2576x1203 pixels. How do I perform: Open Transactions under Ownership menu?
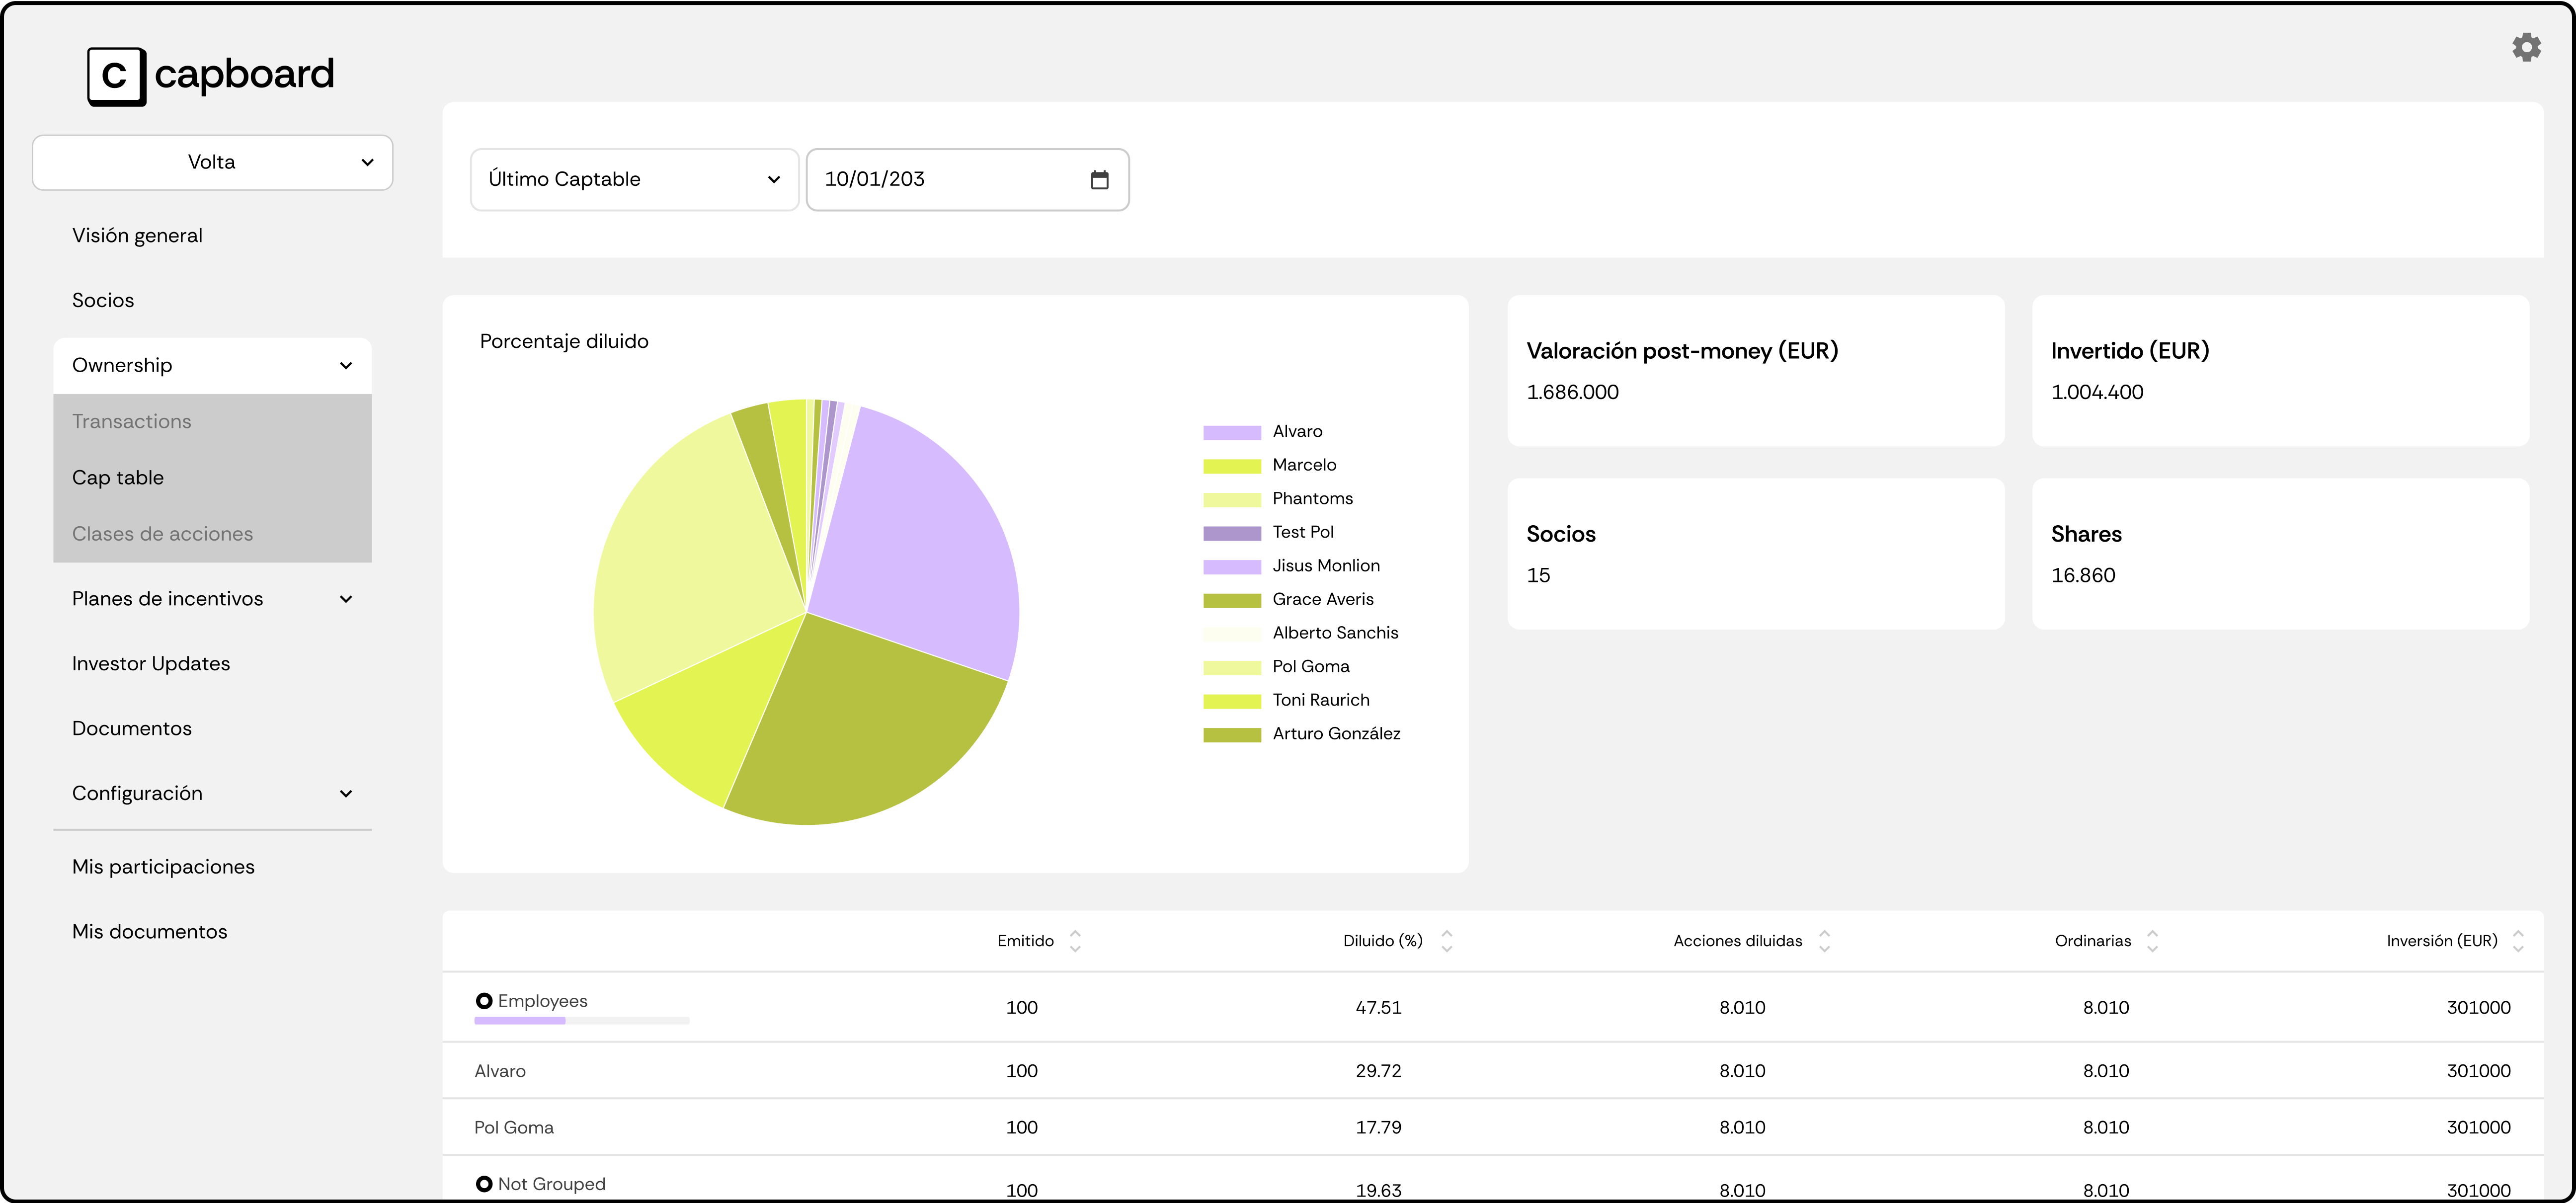tap(131, 420)
